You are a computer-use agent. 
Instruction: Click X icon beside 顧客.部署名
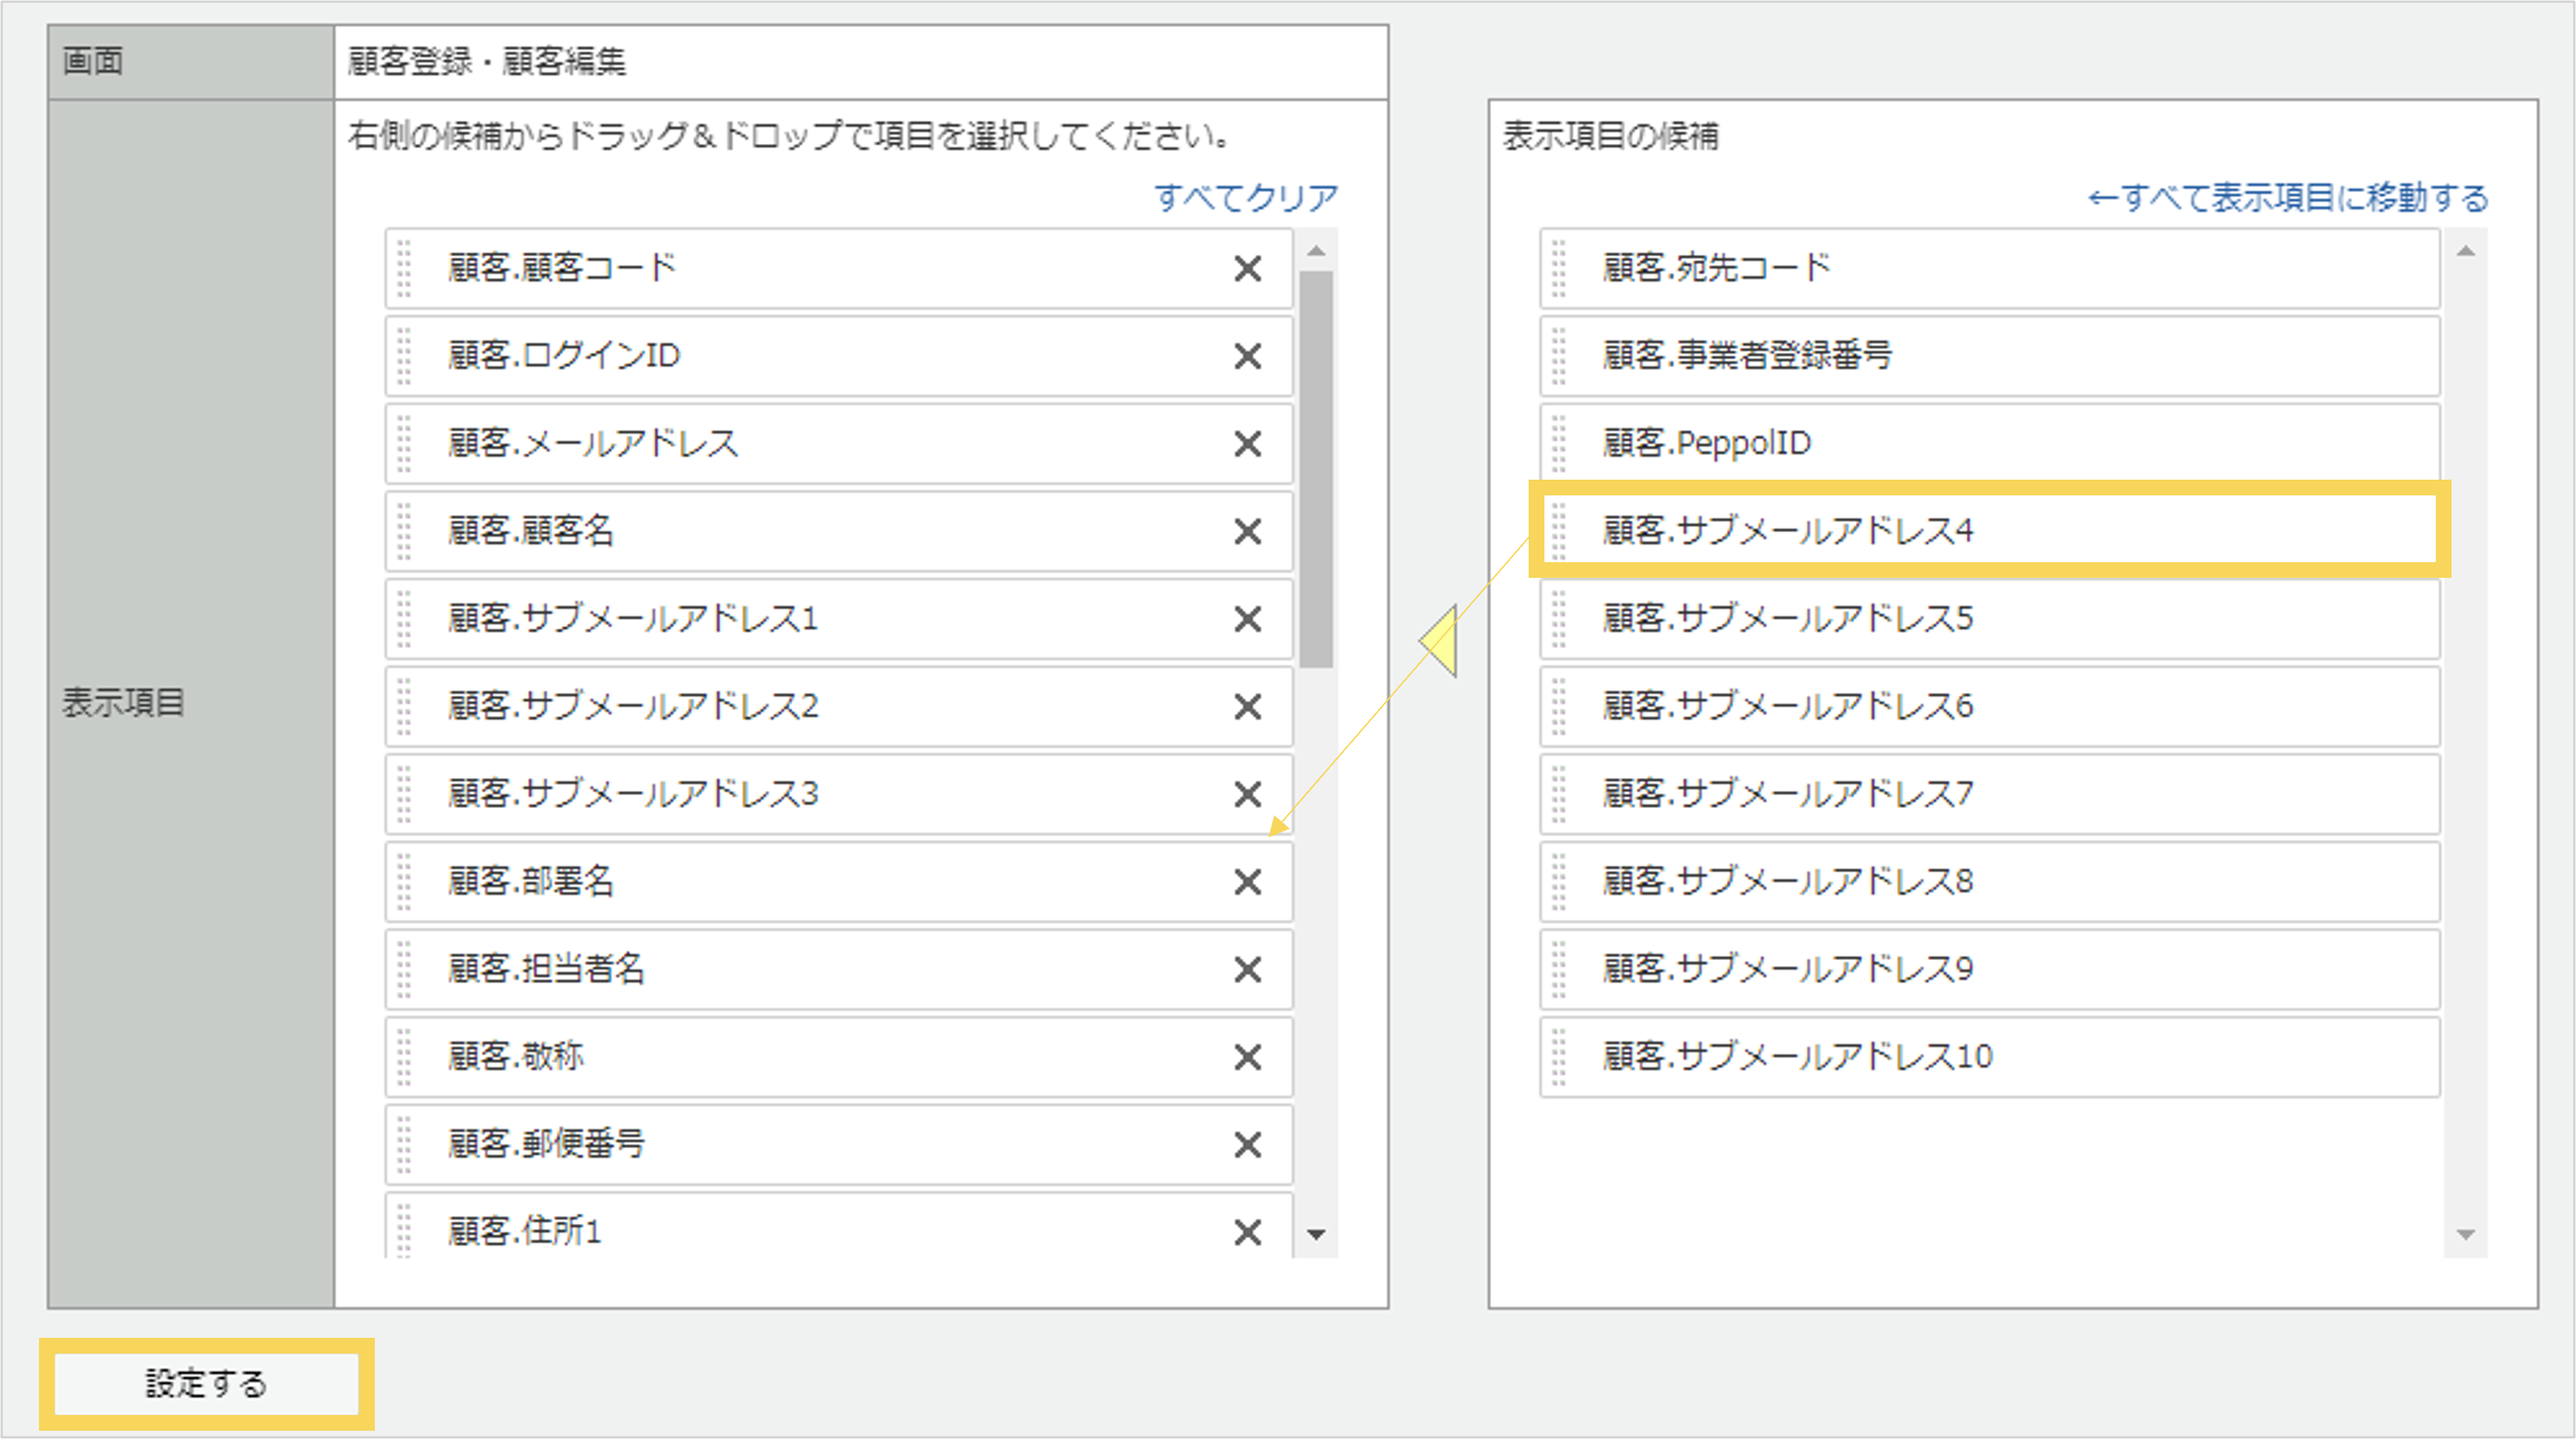coord(1247,882)
